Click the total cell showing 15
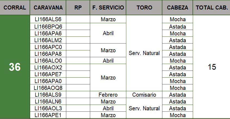Screen dimensions: 230x119 click(x=212, y=67)
